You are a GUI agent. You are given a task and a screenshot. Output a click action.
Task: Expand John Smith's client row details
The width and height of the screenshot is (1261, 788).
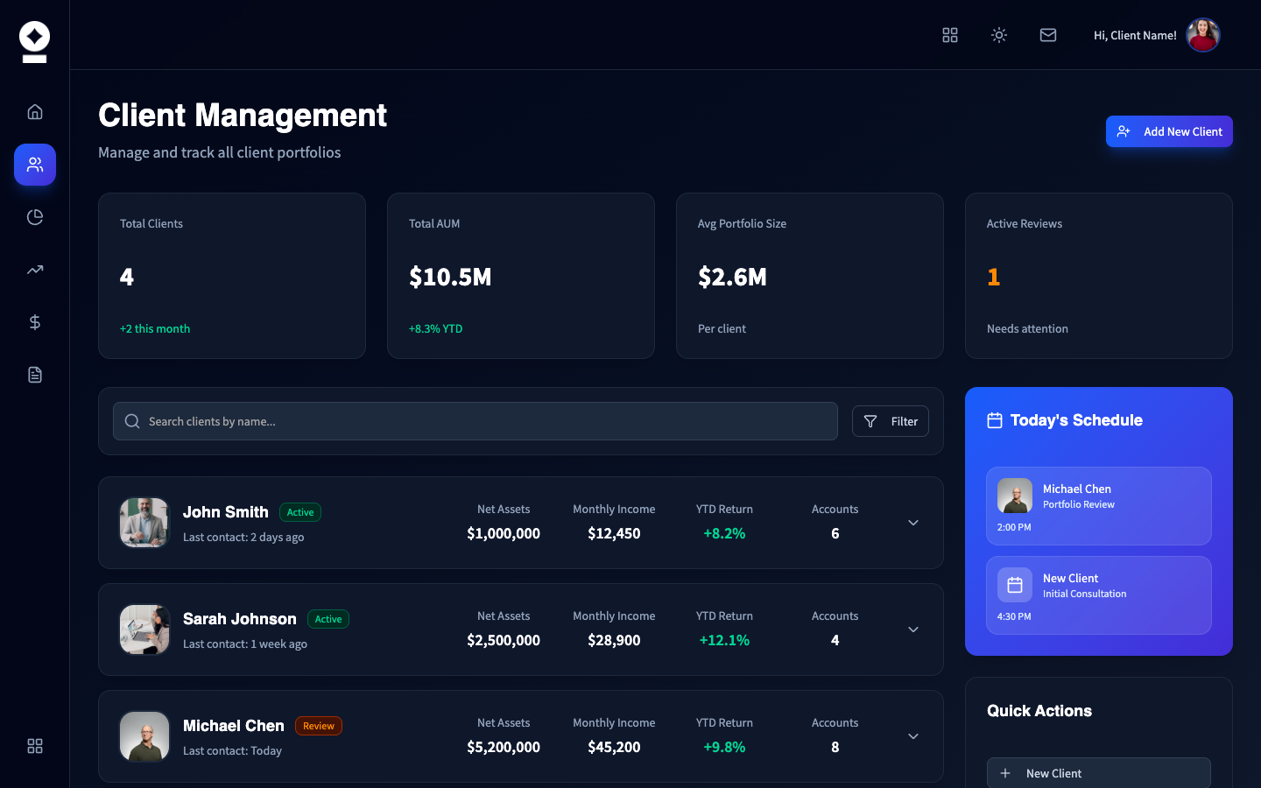click(912, 523)
